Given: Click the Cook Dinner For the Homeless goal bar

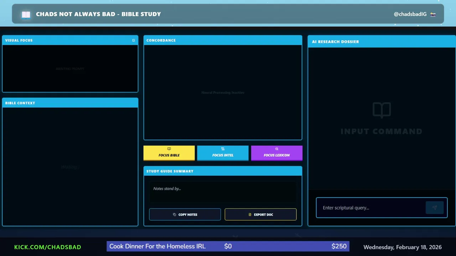Looking at the screenshot, I should tap(228, 246).
